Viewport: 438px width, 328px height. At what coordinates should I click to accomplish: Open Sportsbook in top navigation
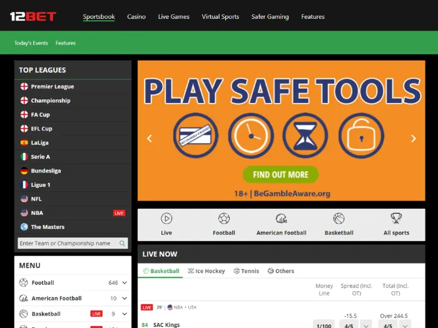pyautogui.click(x=99, y=16)
